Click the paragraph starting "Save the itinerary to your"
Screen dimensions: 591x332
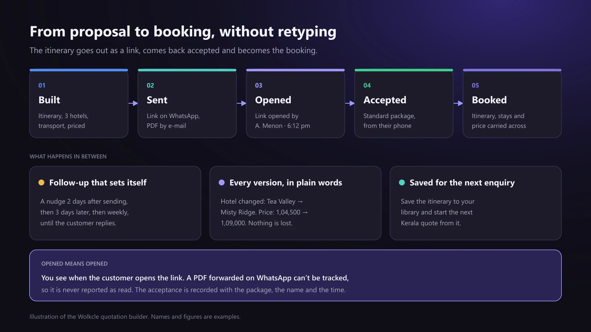tap(438, 212)
